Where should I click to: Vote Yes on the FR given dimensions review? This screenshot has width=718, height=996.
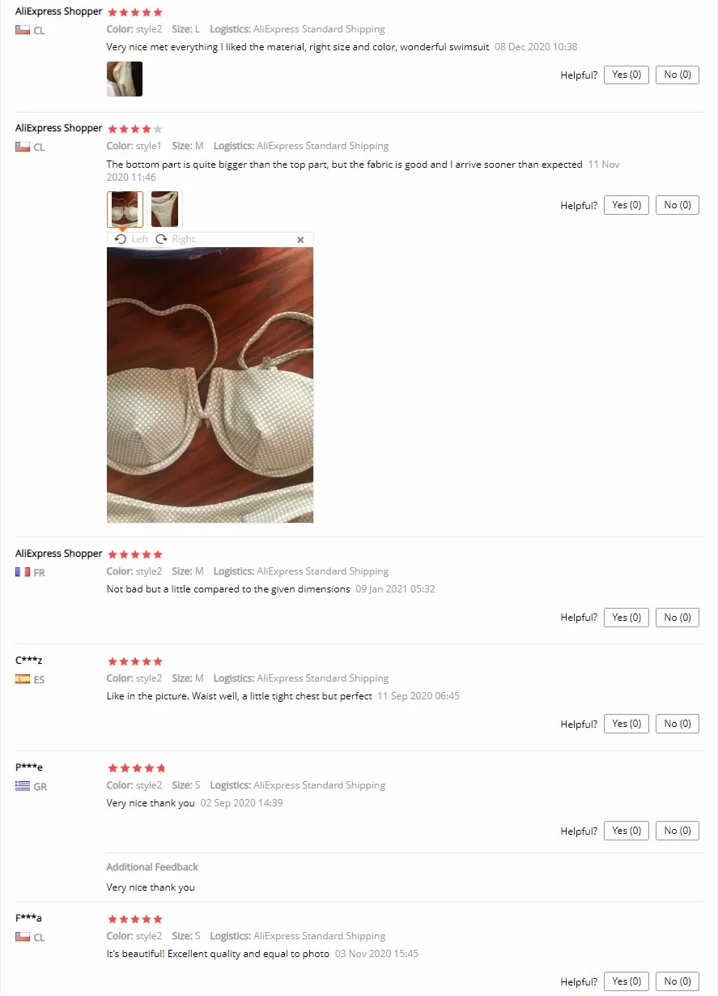627,618
